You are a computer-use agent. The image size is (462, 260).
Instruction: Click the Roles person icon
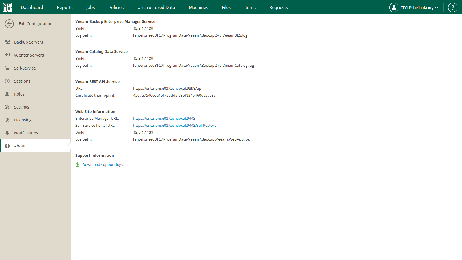click(x=7, y=94)
